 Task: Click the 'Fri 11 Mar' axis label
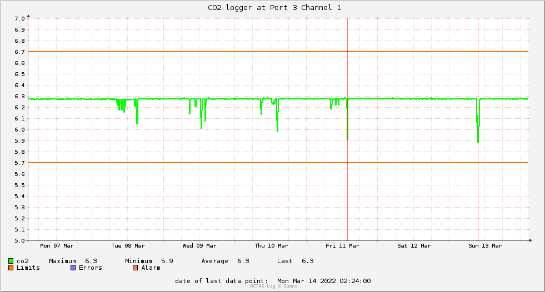(342, 246)
